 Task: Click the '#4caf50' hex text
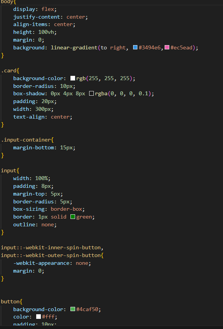click(87, 309)
